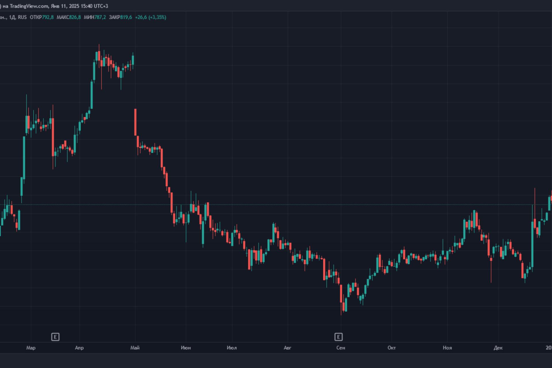552x368 pixels.
Task: Click the Окт label on the time axis
Action: click(x=392, y=348)
